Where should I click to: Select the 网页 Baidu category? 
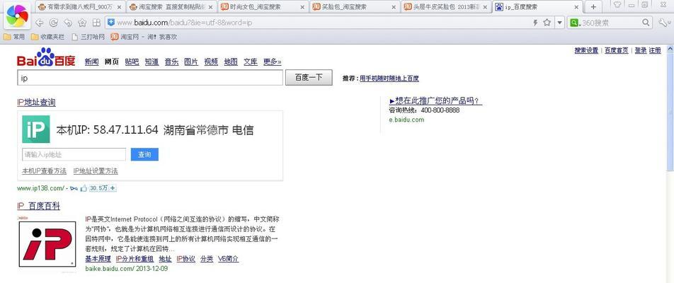(x=112, y=62)
